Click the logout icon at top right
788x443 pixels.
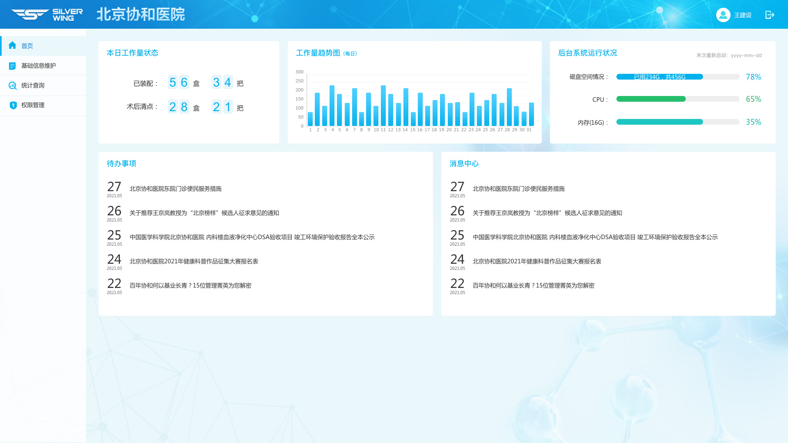pyautogui.click(x=770, y=15)
